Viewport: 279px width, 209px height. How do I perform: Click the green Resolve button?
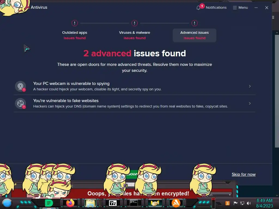click(x=132, y=174)
